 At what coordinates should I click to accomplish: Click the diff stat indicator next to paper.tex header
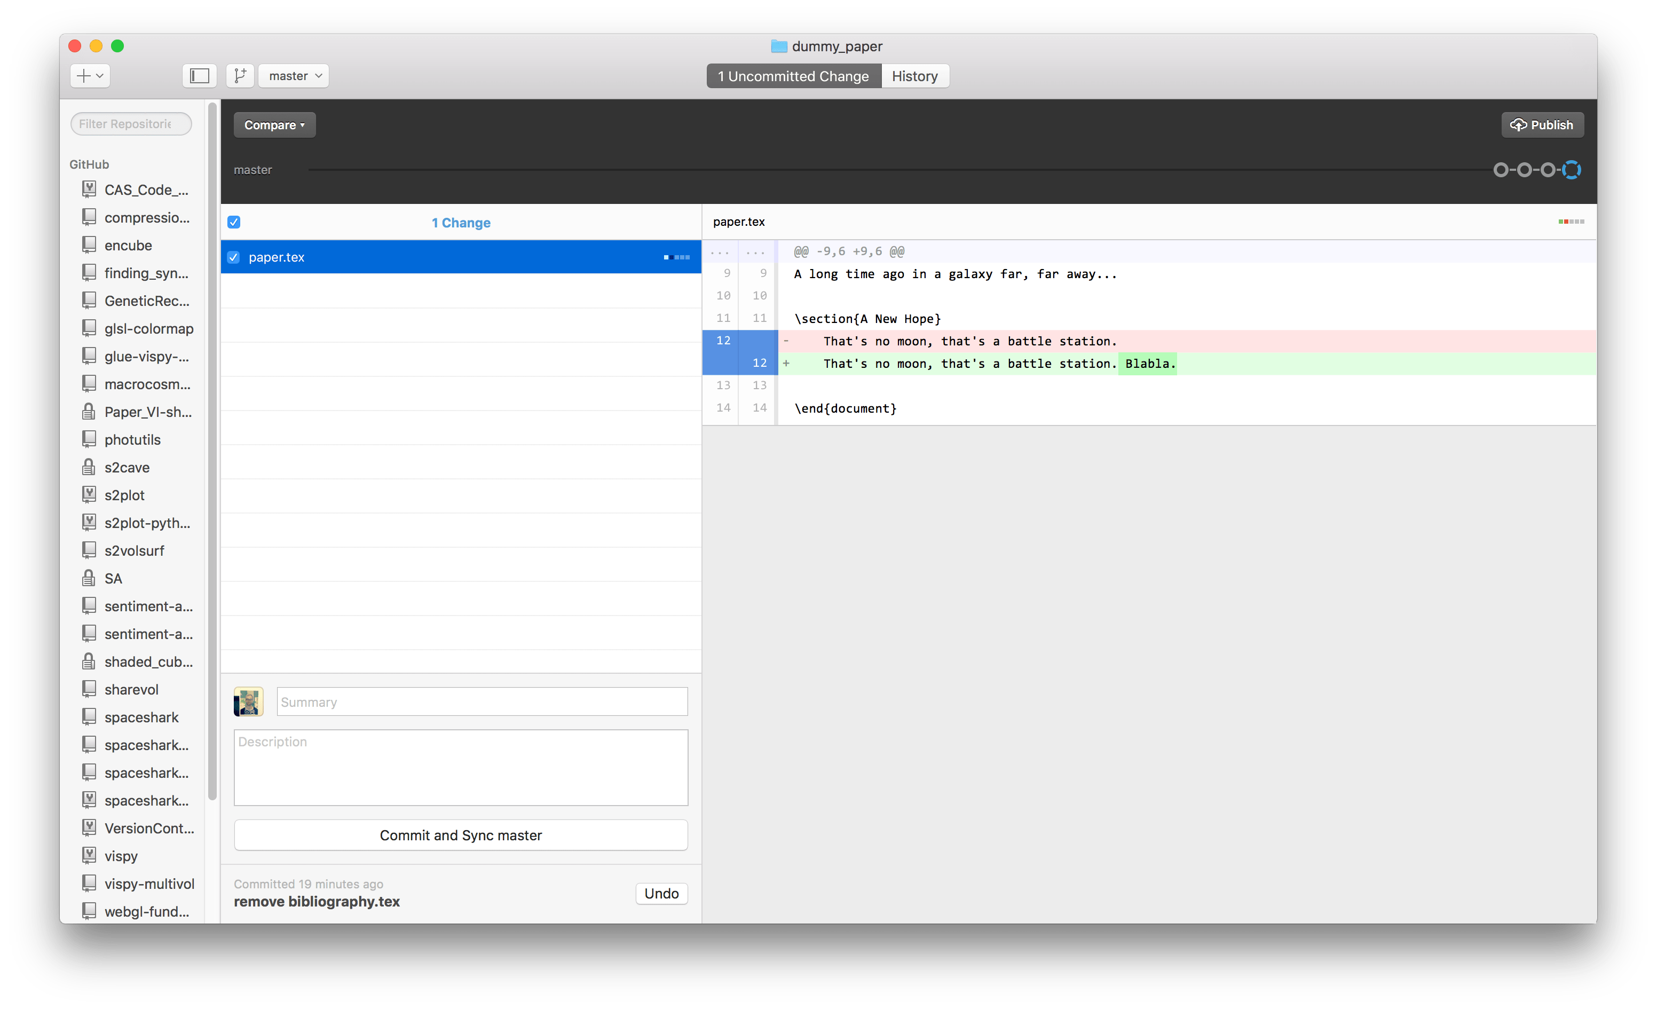pos(1571,222)
